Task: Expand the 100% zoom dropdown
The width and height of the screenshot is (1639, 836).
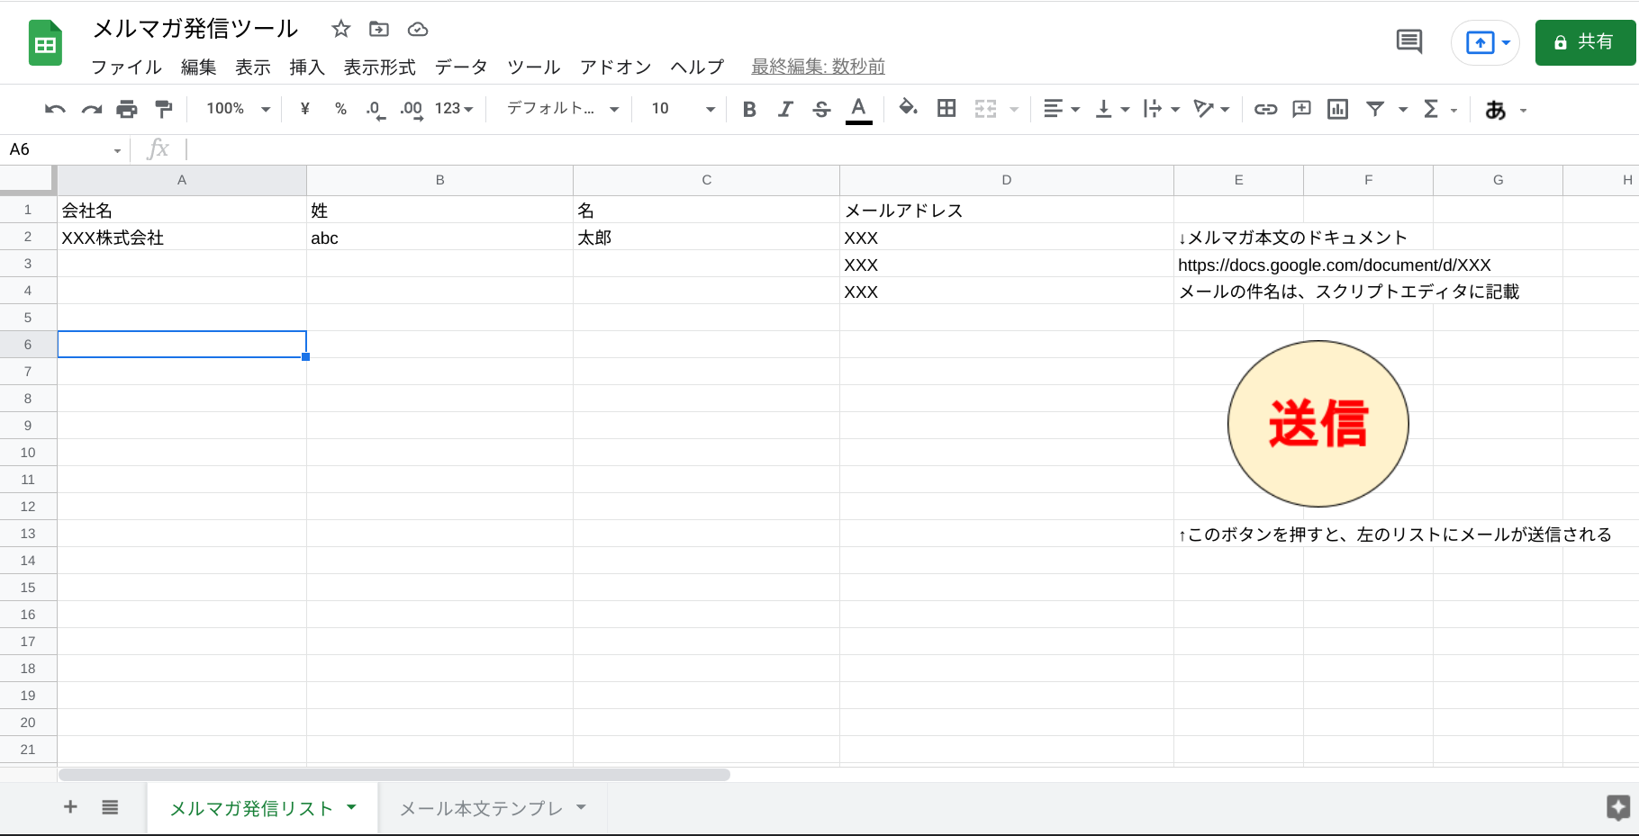Action: (x=238, y=109)
